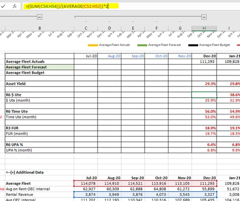Select the Dec-20 Asset Yield cell 29.3%

click(204, 84)
